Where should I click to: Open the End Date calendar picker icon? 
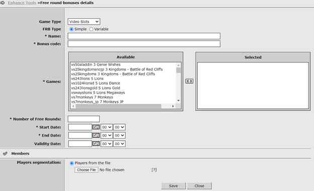pyautogui.click(x=96, y=136)
